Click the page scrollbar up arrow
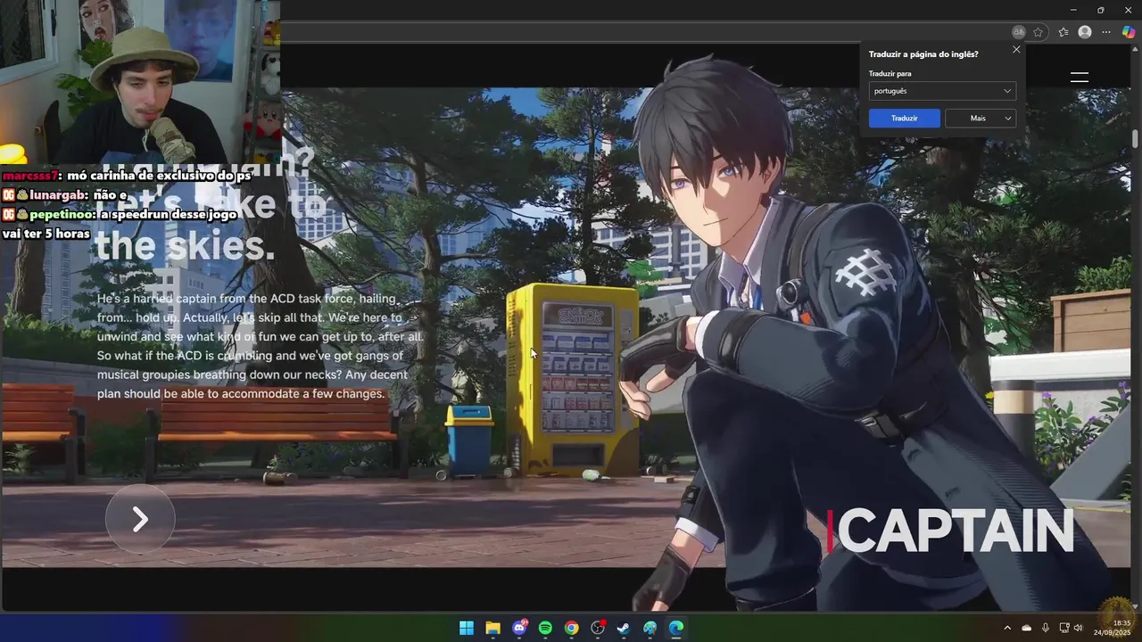 1135,50
